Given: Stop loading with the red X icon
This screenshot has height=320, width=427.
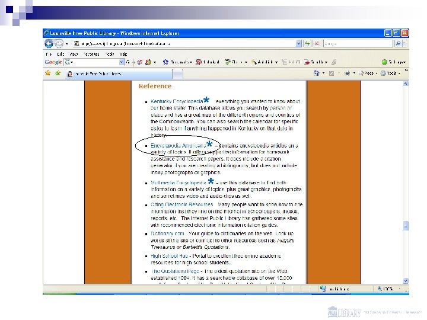Looking at the screenshot, I should tap(317, 43).
